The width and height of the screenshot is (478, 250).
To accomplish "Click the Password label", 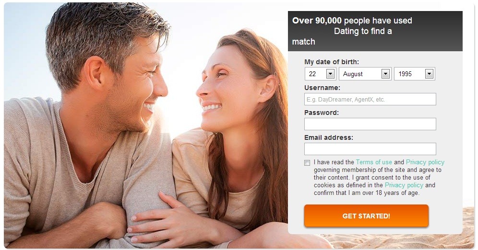I will click(322, 113).
